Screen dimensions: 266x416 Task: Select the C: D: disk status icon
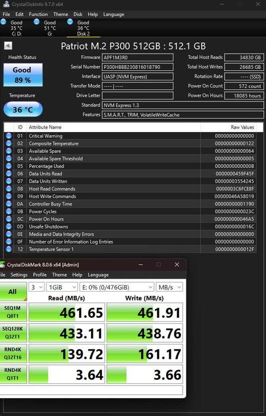coord(4,22)
